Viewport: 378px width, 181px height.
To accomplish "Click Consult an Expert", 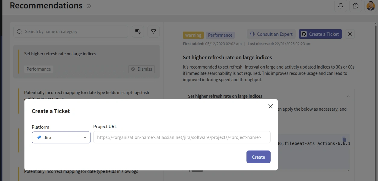I will (271, 34).
